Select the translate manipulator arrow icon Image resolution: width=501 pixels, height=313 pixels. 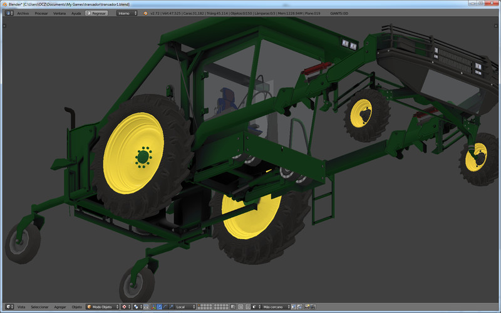(158, 307)
